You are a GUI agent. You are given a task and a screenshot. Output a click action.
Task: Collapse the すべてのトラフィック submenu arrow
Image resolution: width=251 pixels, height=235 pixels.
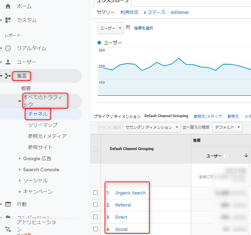coord(19,101)
